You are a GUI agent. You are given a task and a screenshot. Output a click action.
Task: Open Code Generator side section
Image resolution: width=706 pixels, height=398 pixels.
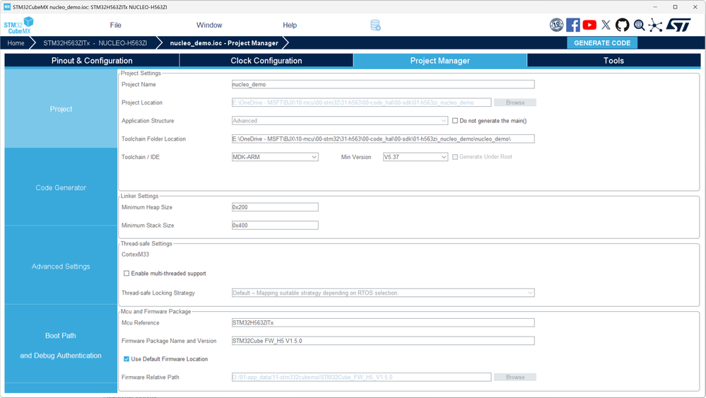tap(61, 188)
